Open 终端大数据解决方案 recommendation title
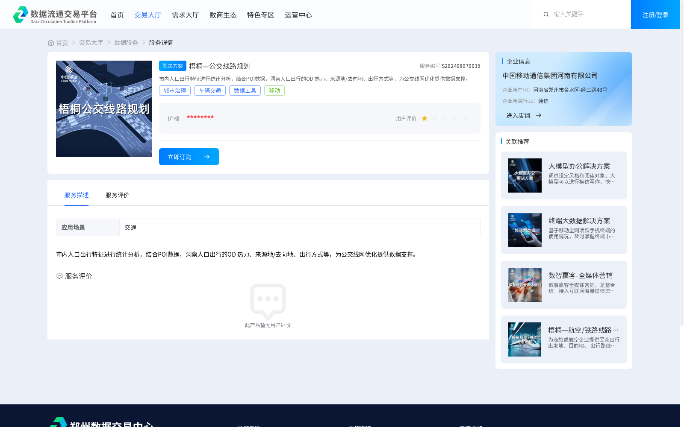 [579, 221]
